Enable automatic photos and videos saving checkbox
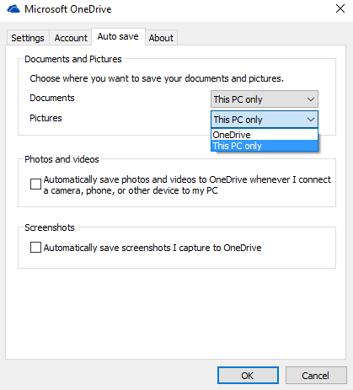 (x=35, y=184)
